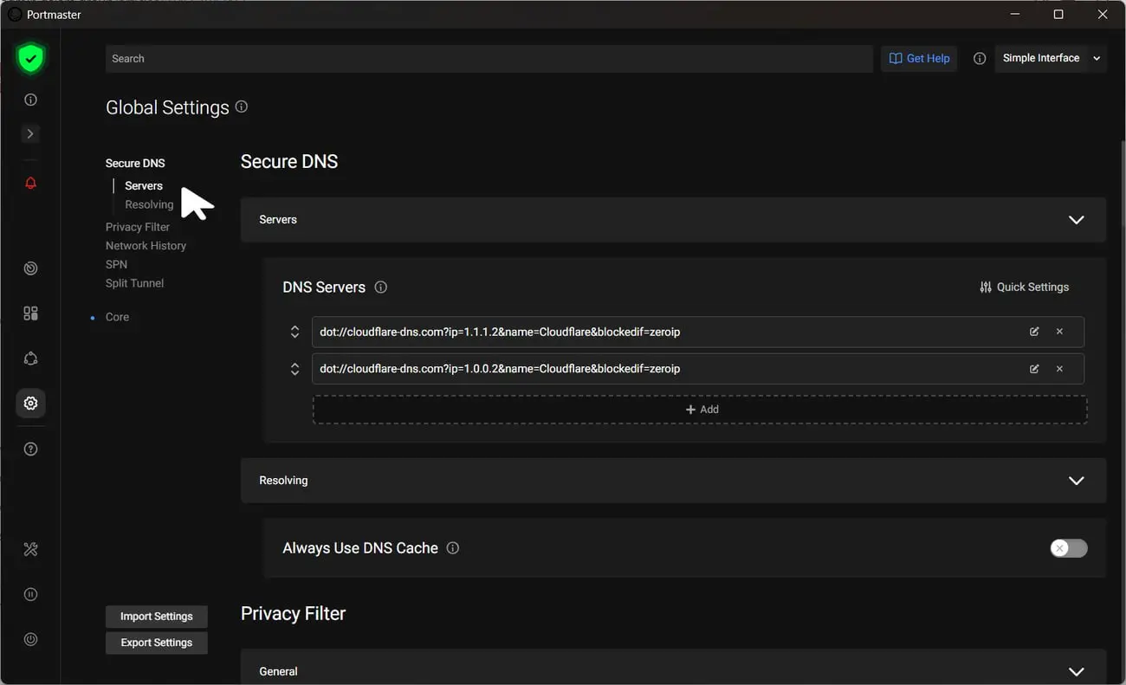1126x685 pixels.
Task: Open notifications via the red bell icon
Action: (x=30, y=183)
